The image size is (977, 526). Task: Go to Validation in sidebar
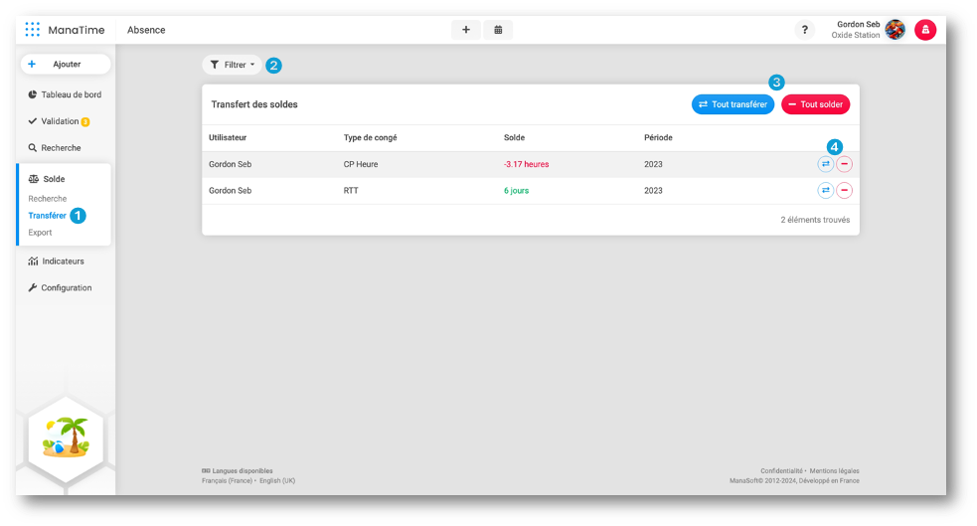tap(60, 121)
